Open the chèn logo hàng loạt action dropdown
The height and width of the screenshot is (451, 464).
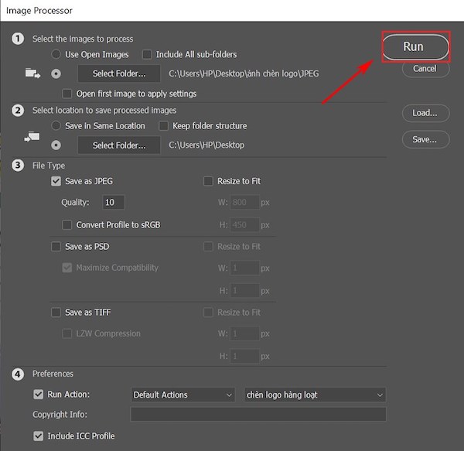[315, 395]
